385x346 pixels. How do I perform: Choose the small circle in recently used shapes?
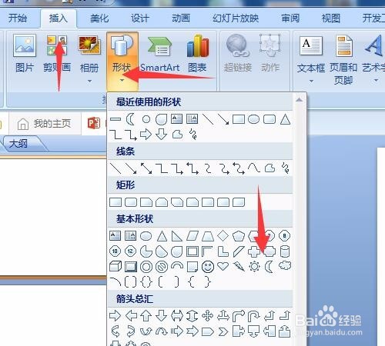pyautogui.click(x=146, y=119)
